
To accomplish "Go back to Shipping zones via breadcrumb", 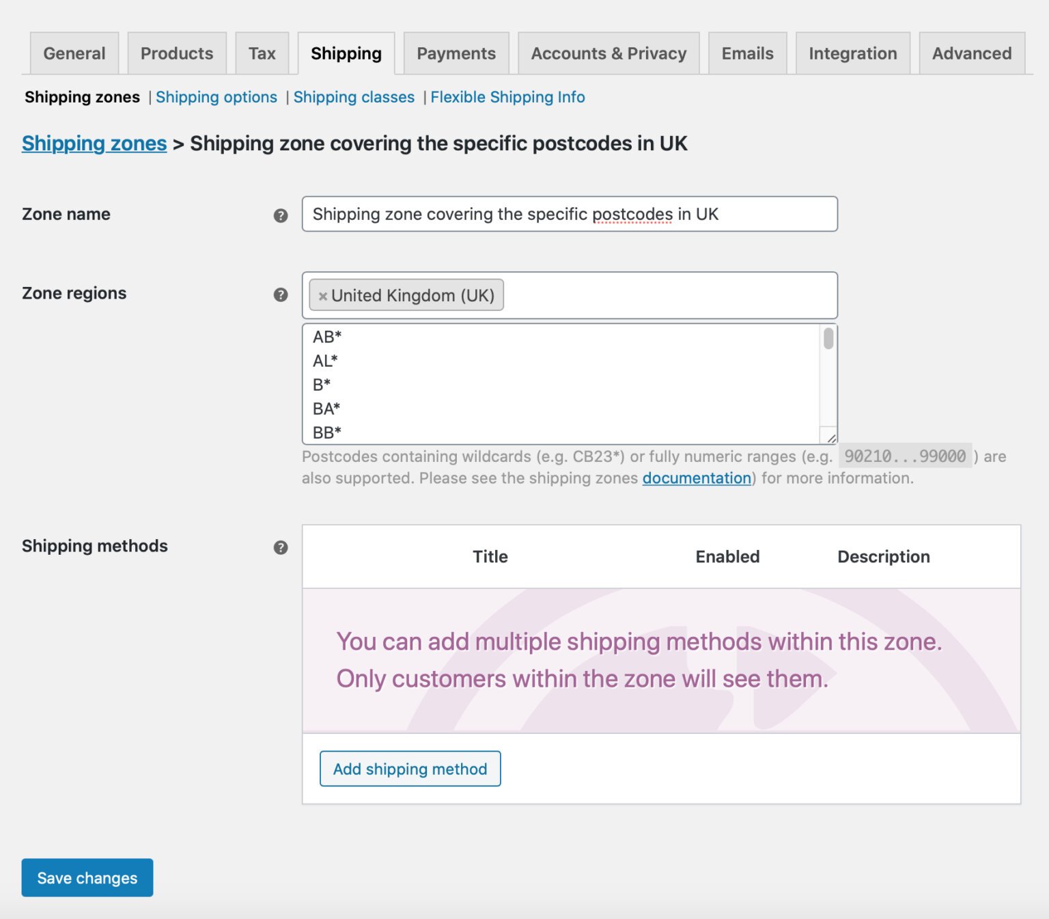I will (x=94, y=143).
